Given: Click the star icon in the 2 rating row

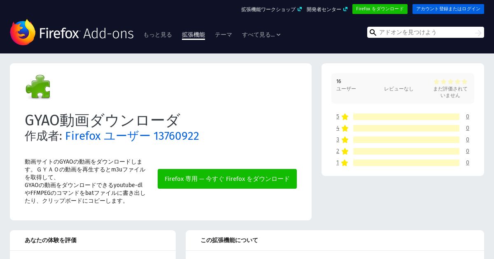Looking at the screenshot, I should 345,151.
